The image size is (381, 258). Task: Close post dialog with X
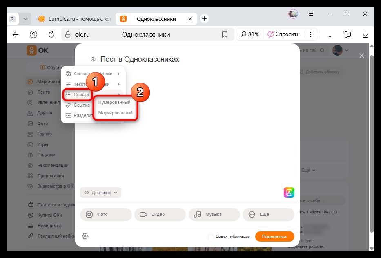pos(361,56)
